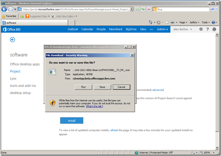
Task: Select tools and add-ins in sidebar
Action: 23,86
